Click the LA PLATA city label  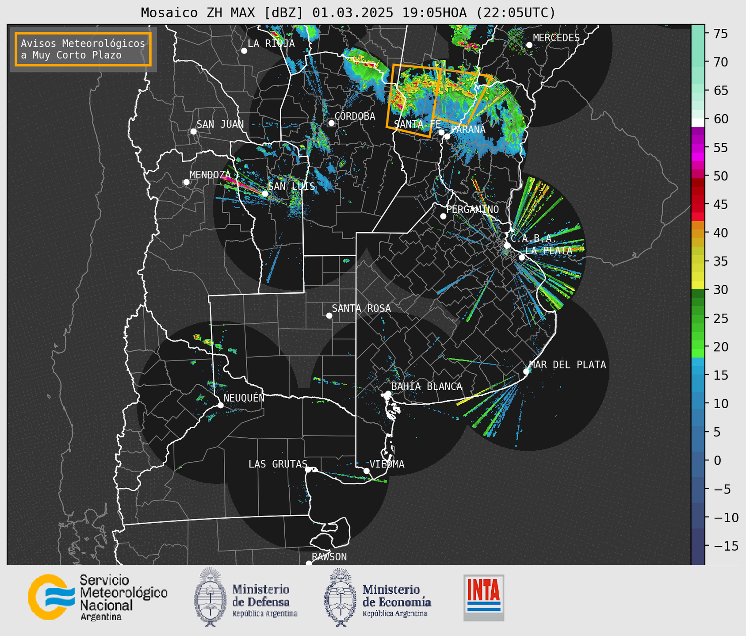(x=549, y=250)
